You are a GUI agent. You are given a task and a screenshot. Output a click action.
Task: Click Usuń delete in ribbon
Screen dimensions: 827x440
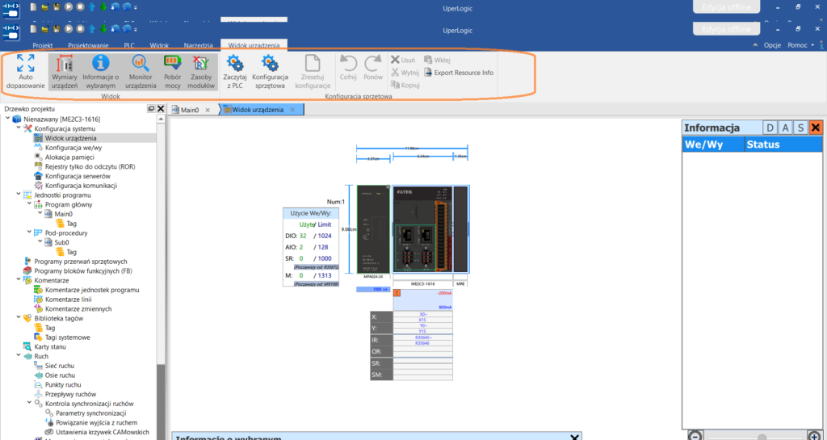click(x=403, y=60)
